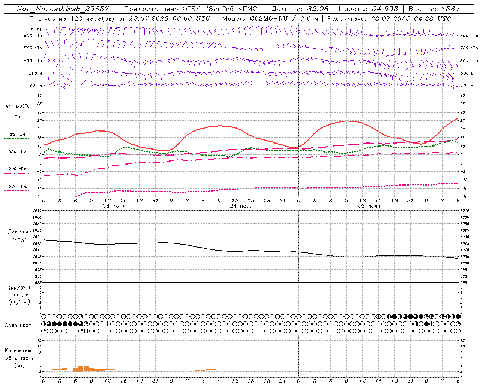Click the left 10 м wind level label
Image resolution: width=480 pixels, height=384 pixels.
(x=36, y=85)
